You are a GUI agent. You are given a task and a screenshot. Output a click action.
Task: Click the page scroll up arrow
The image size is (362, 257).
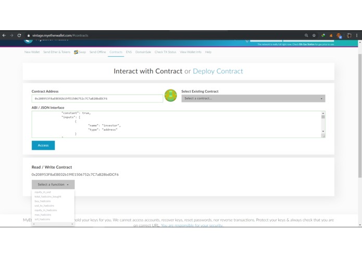point(360,43)
